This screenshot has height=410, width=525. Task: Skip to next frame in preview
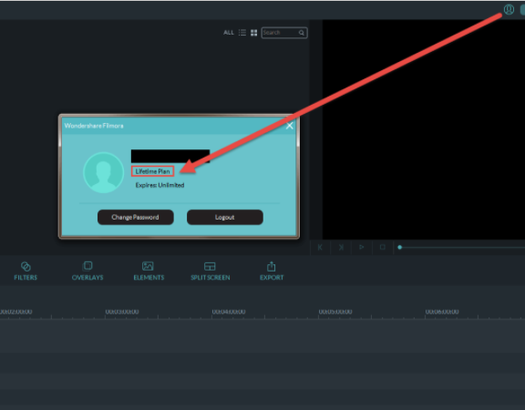pos(341,247)
